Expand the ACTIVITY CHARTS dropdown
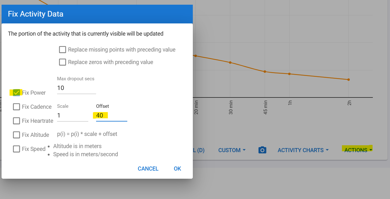Viewport: 390px width, 199px height. pyautogui.click(x=303, y=150)
